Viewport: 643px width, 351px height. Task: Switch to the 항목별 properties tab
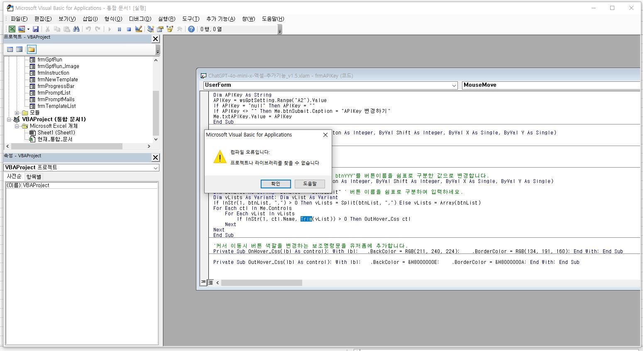pyautogui.click(x=34, y=177)
